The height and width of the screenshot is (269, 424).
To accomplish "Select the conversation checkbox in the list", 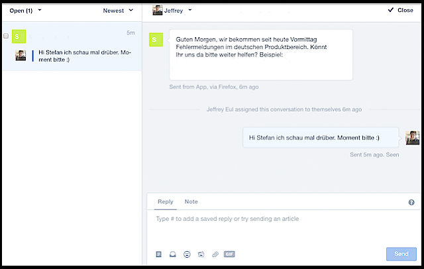I will tap(6, 36).
